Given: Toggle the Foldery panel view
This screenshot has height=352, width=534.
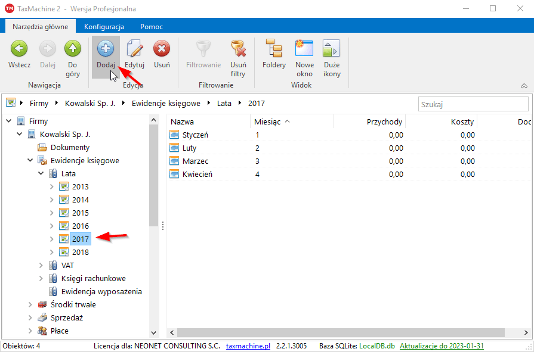Looking at the screenshot, I should tap(274, 49).
